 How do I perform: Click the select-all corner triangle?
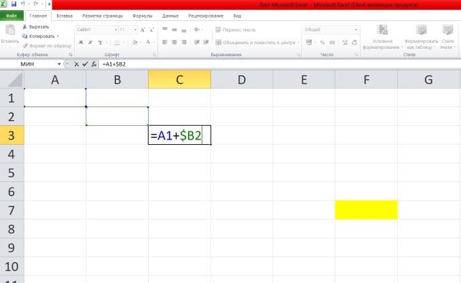tap(12, 79)
